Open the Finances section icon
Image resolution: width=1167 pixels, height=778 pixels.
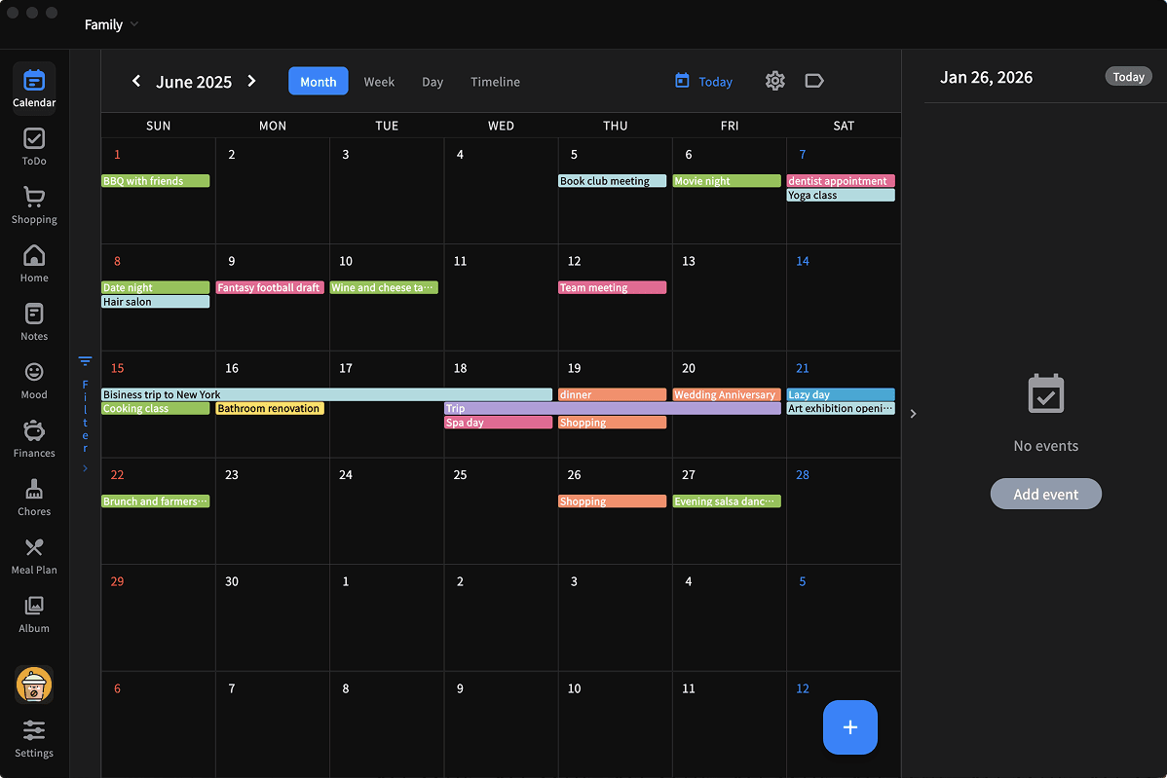[x=33, y=438]
